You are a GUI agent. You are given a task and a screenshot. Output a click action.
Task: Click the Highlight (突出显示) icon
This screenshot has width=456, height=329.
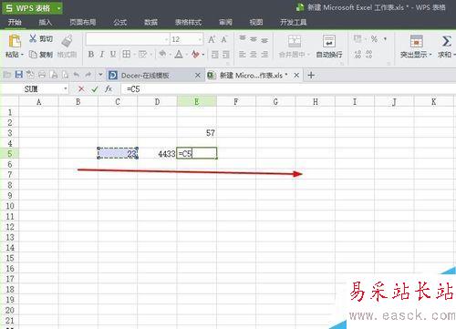coord(416,41)
